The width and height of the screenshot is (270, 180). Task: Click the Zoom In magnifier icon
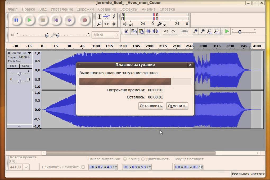tap(195, 31)
